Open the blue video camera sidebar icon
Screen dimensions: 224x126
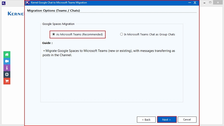[x=7, y=61]
